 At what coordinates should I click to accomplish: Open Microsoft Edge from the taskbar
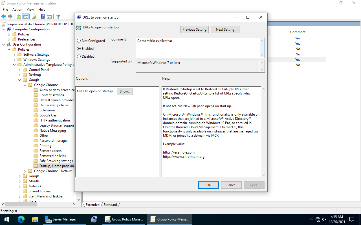[x=21, y=219]
